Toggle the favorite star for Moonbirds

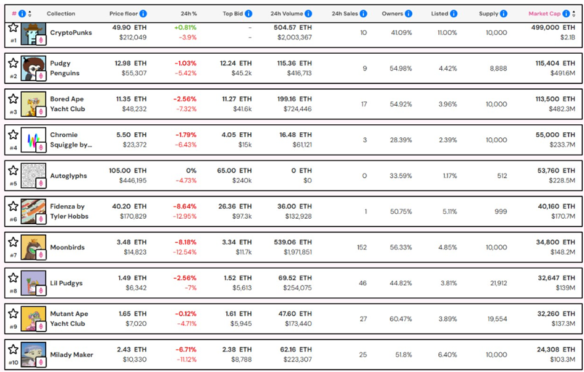[x=13, y=242]
